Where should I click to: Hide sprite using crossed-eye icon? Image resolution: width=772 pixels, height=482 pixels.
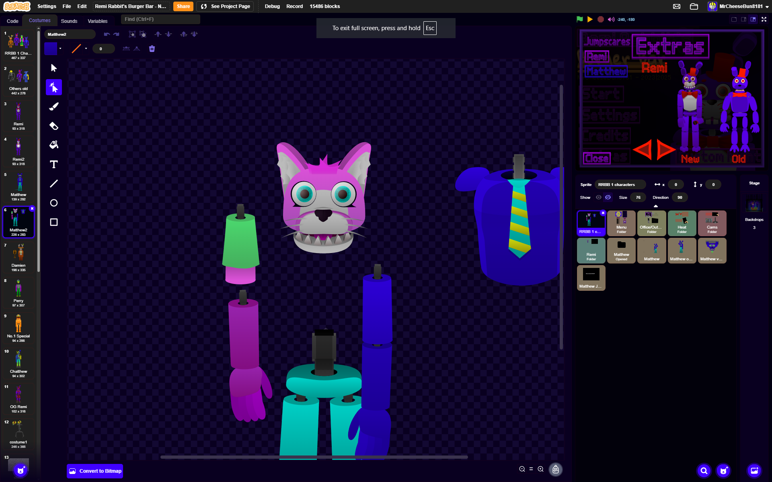(608, 197)
